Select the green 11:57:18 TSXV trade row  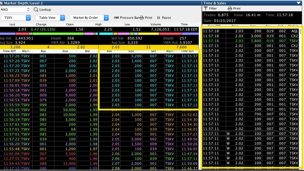(x=251, y=41)
